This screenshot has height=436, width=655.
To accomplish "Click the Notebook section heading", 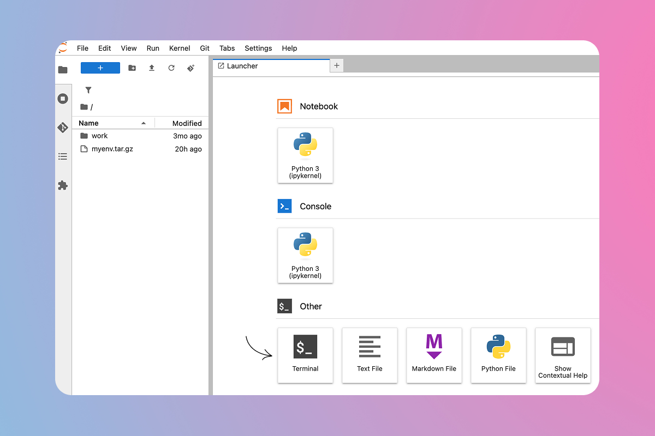I will coord(319,106).
